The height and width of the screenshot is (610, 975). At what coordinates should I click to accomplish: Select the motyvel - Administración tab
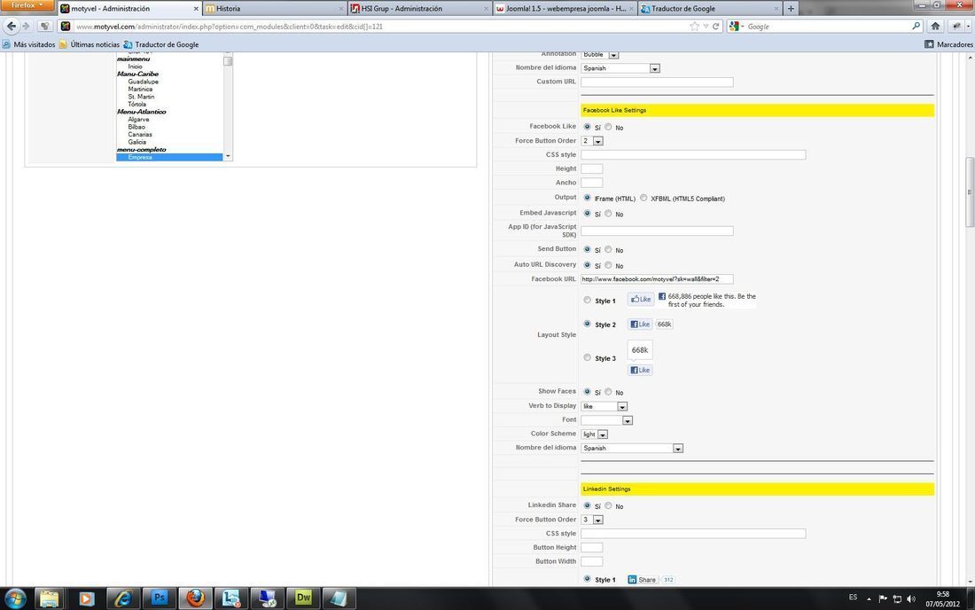[129, 9]
